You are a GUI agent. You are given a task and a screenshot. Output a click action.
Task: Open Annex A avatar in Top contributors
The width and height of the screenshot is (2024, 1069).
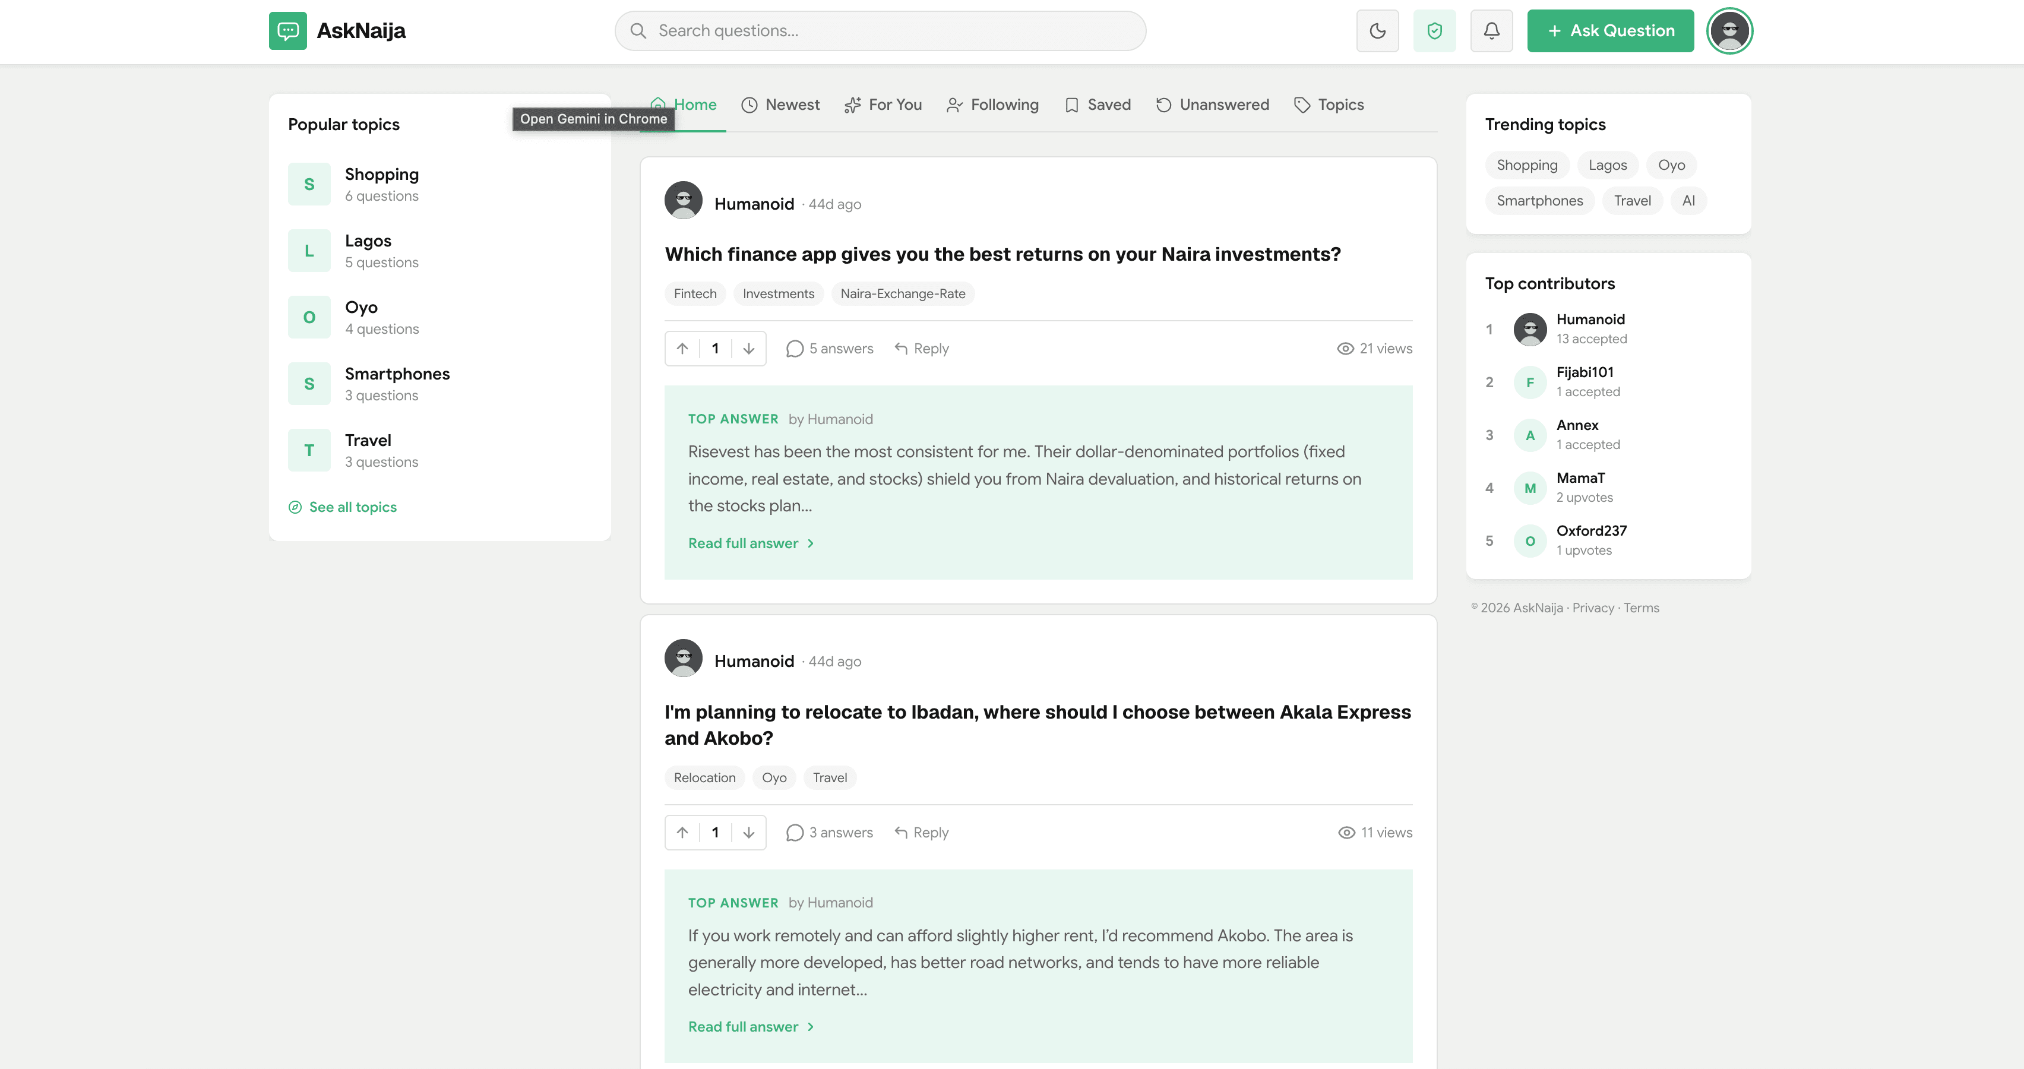point(1530,435)
